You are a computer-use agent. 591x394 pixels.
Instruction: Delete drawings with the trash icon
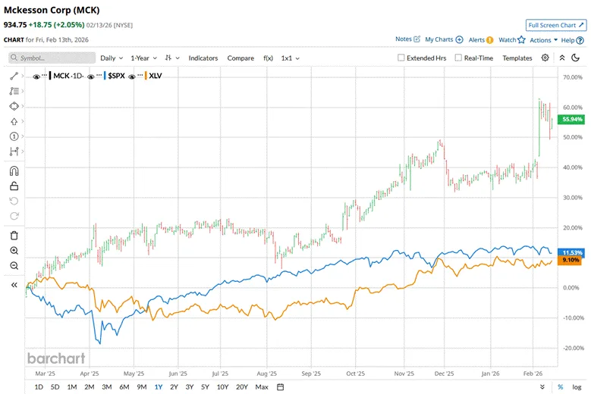point(14,236)
